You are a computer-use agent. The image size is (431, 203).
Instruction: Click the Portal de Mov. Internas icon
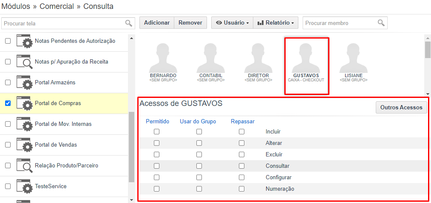click(x=25, y=124)
